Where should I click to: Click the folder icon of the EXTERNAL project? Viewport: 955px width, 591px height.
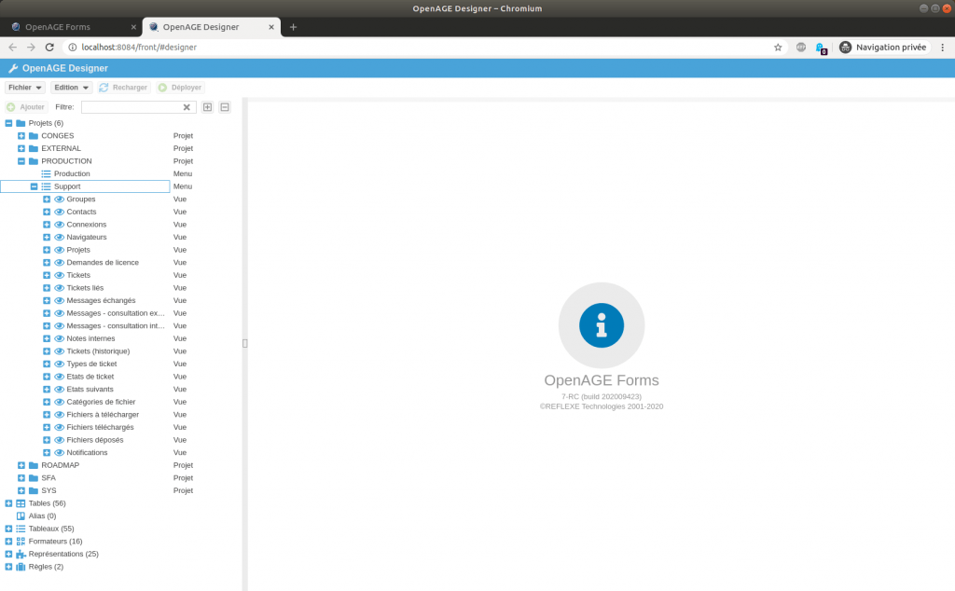coord(34,148)
